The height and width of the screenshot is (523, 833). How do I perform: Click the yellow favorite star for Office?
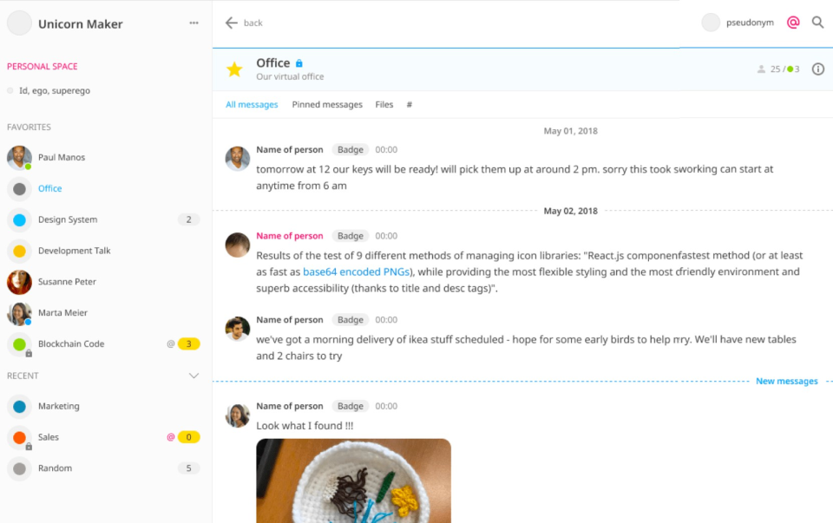(x=234, y=69)
